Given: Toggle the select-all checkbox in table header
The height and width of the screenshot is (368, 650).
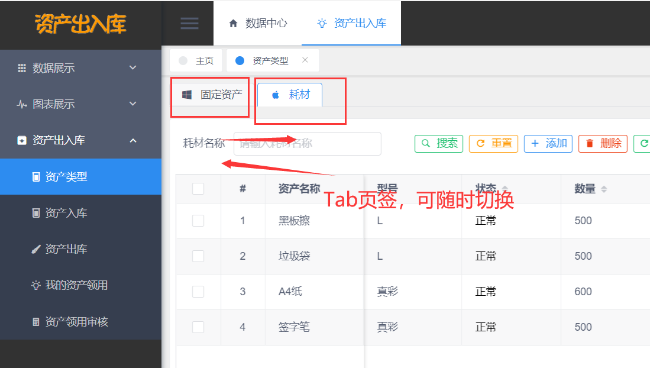Looking at the screenshot, I should pyautogui.click(x=198, y=189).
